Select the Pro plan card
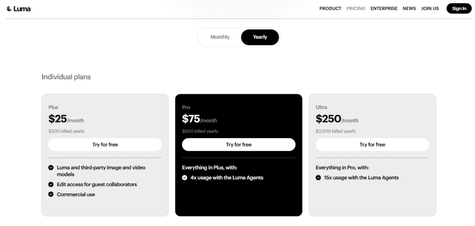 point(238,199)
